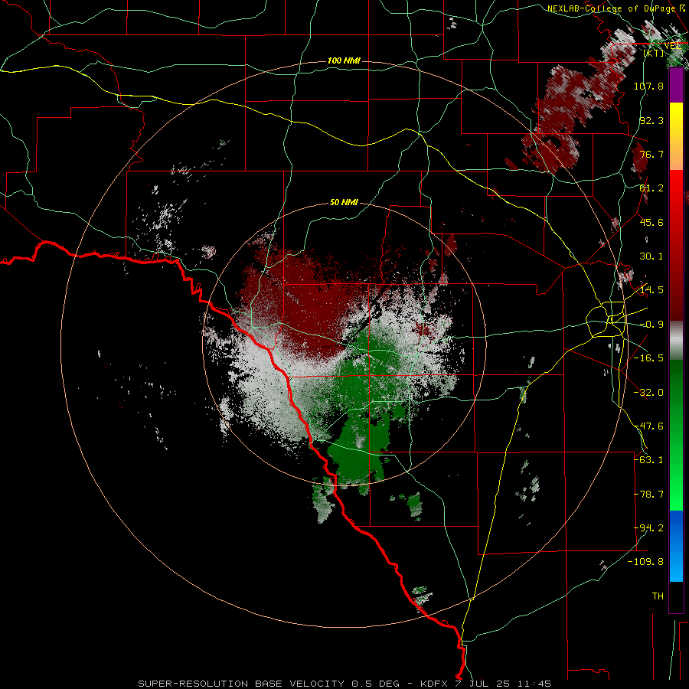Click the -47.6 velocity scale value
This screenshot has width=689, height=689.
648,426
